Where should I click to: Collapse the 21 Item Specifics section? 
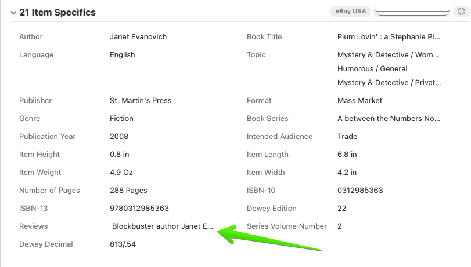(x=13, y=13)
